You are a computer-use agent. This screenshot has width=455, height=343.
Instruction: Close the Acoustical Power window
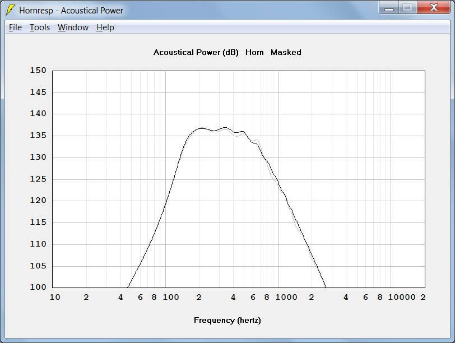pos(434,7)
